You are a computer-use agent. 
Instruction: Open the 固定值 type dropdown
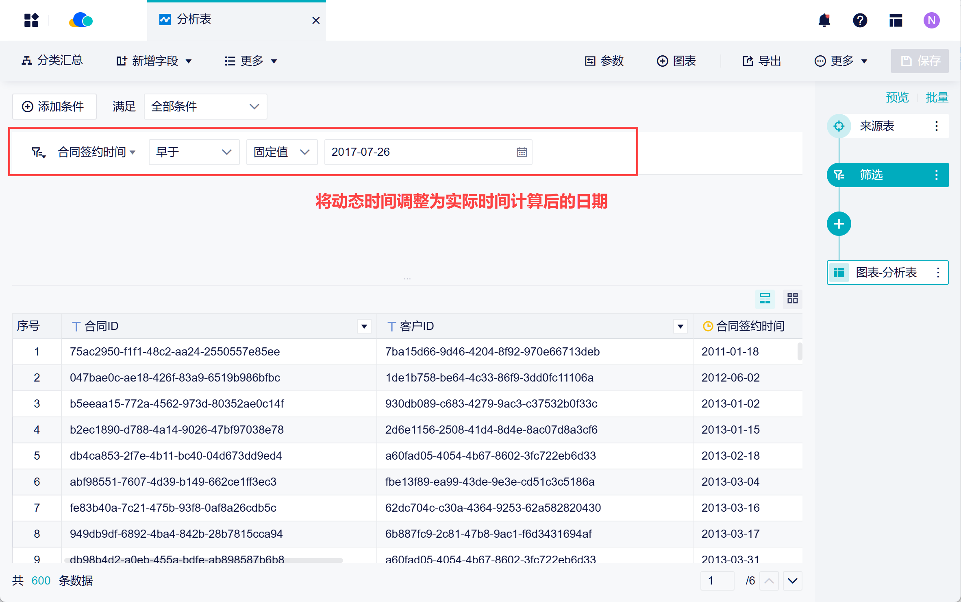[281, 152]
